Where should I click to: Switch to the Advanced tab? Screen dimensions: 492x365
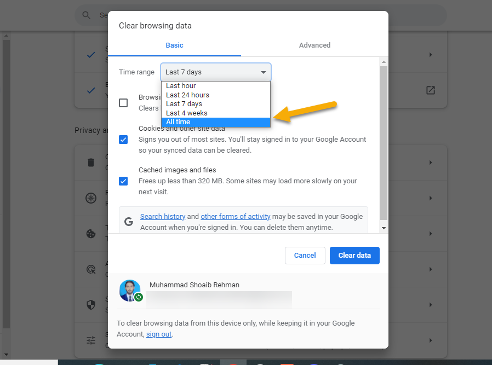314,45
